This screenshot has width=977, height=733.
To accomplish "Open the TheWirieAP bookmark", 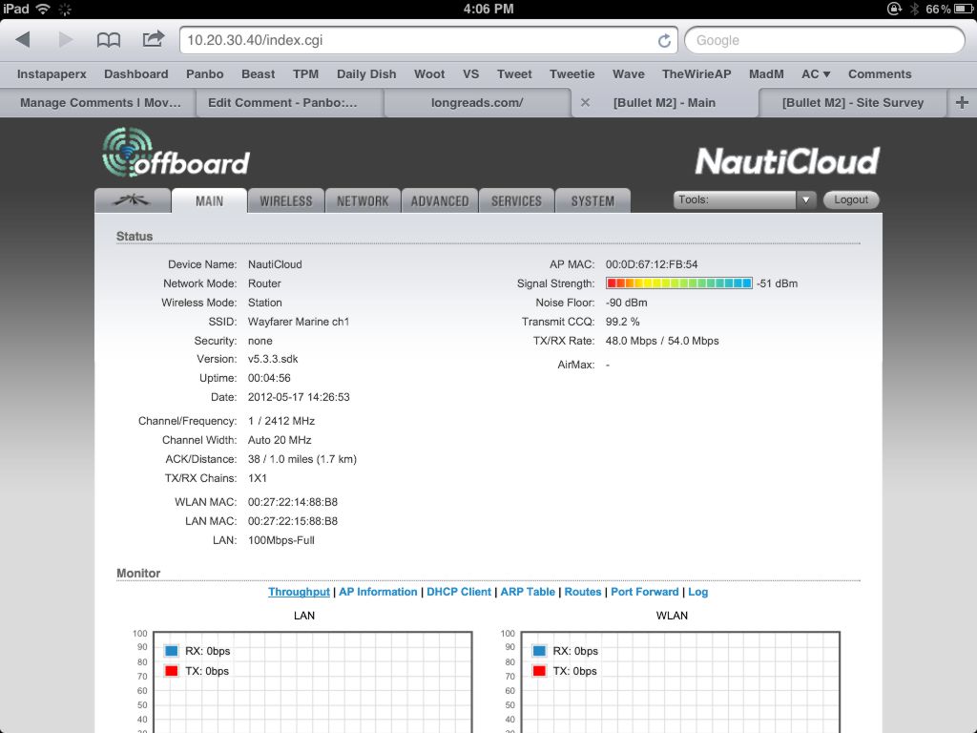I will pos(696,74).
